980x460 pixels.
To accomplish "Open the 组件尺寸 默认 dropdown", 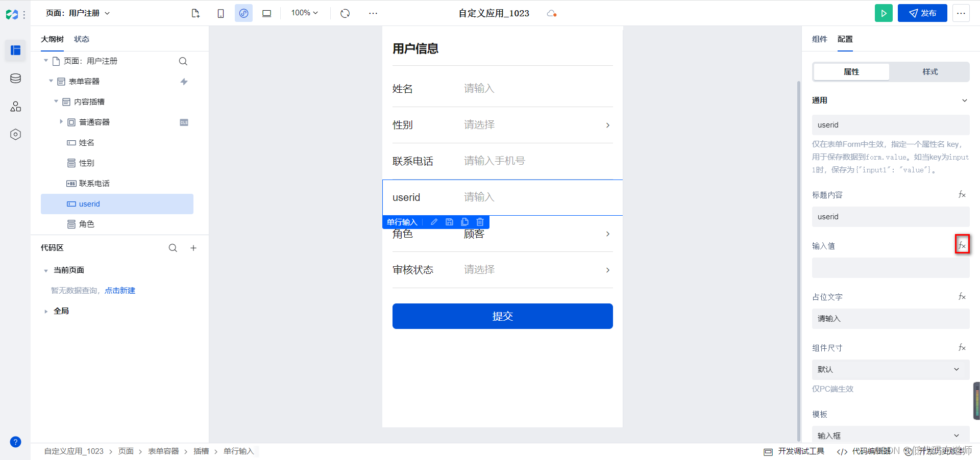I will pos(891,369).
